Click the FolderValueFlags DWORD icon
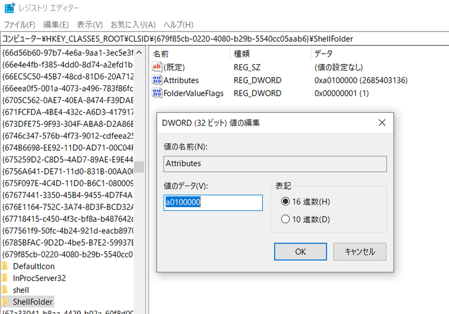The width and height of the screenshot is (449, 314). pyautogui.click(x=157, y=93)
